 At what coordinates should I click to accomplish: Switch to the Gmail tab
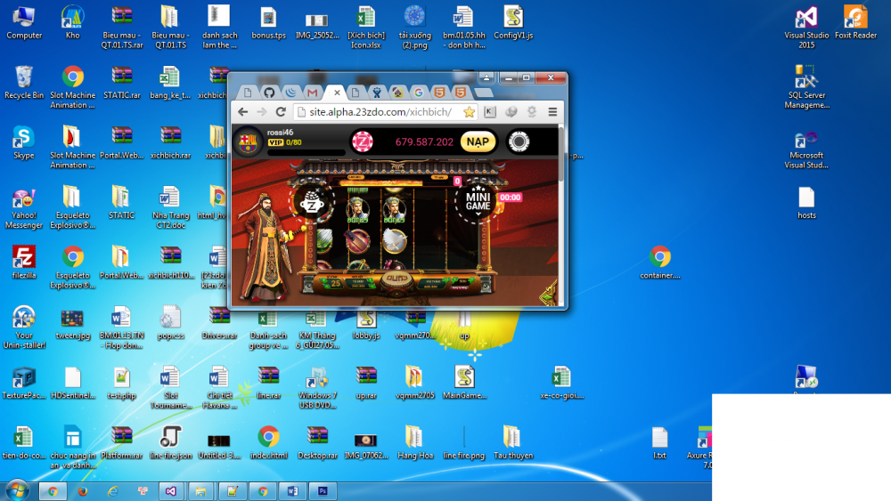point(312,93)
